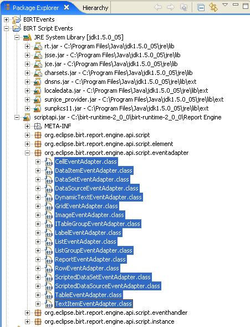
Task: Open the view menu triangle
Action: [225, 4]
